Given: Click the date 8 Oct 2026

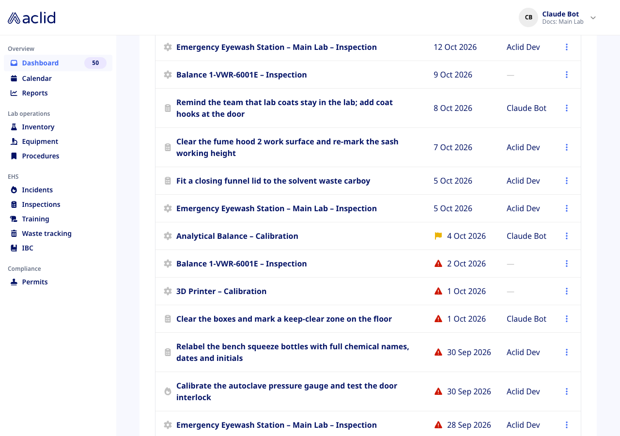Looking at the screenshot, I should [453, 108].
